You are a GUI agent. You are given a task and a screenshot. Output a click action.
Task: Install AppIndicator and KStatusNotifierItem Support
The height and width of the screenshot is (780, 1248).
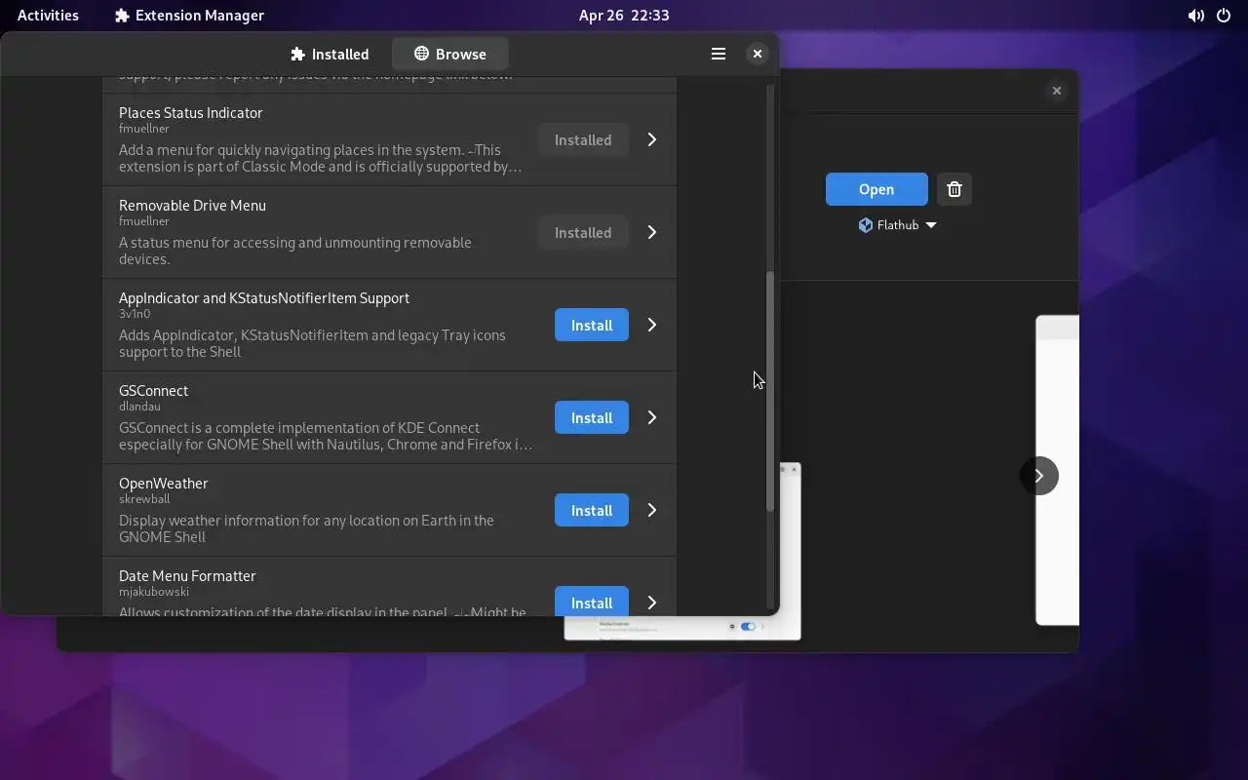click(x=592, y=326)
